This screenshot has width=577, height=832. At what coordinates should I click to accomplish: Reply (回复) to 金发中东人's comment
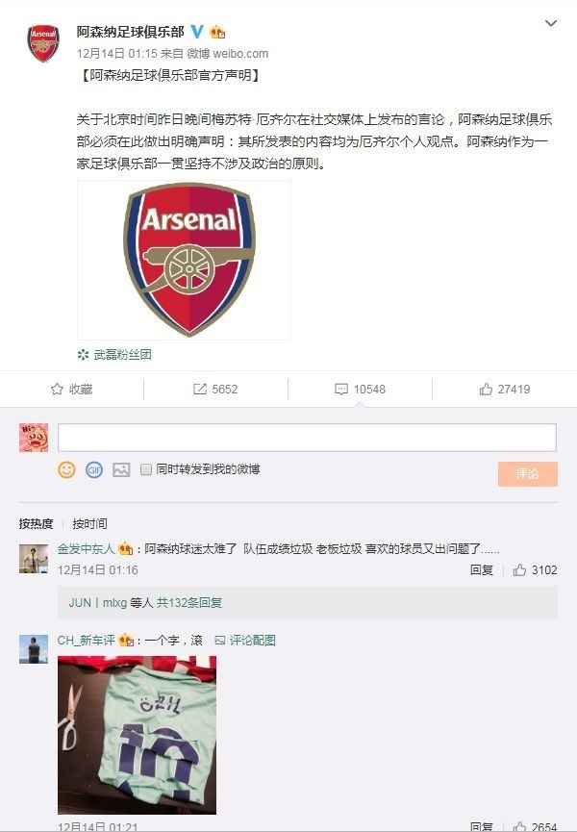pyautogui.click(x=482, y=570)
